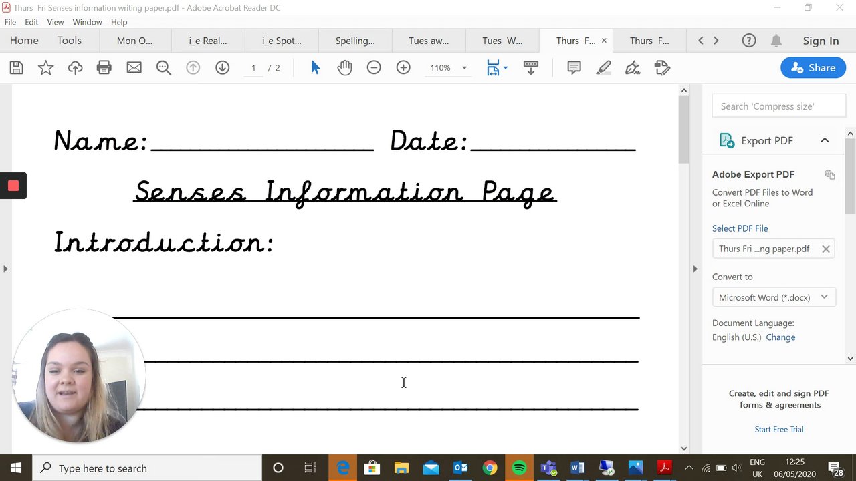Open the notifications bell
The height and width of the screenshot is (481, 856).
coord(776,41)
